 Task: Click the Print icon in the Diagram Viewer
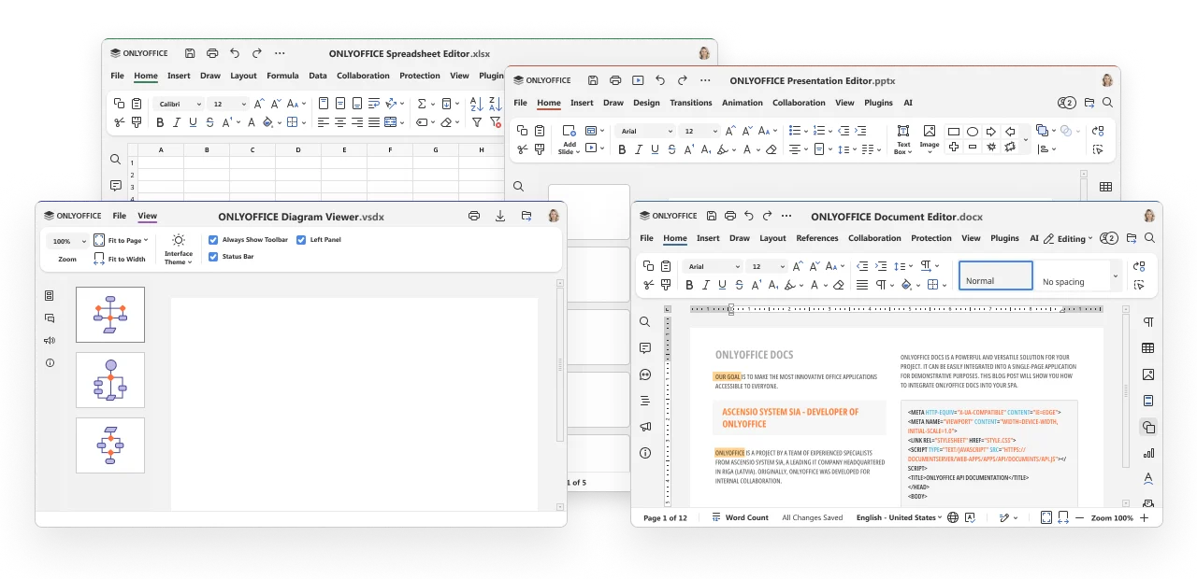pos(474,216)
